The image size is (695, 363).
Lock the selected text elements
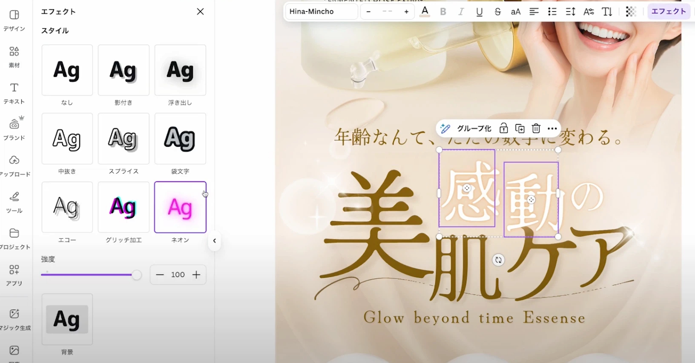(x=503, y=128)
